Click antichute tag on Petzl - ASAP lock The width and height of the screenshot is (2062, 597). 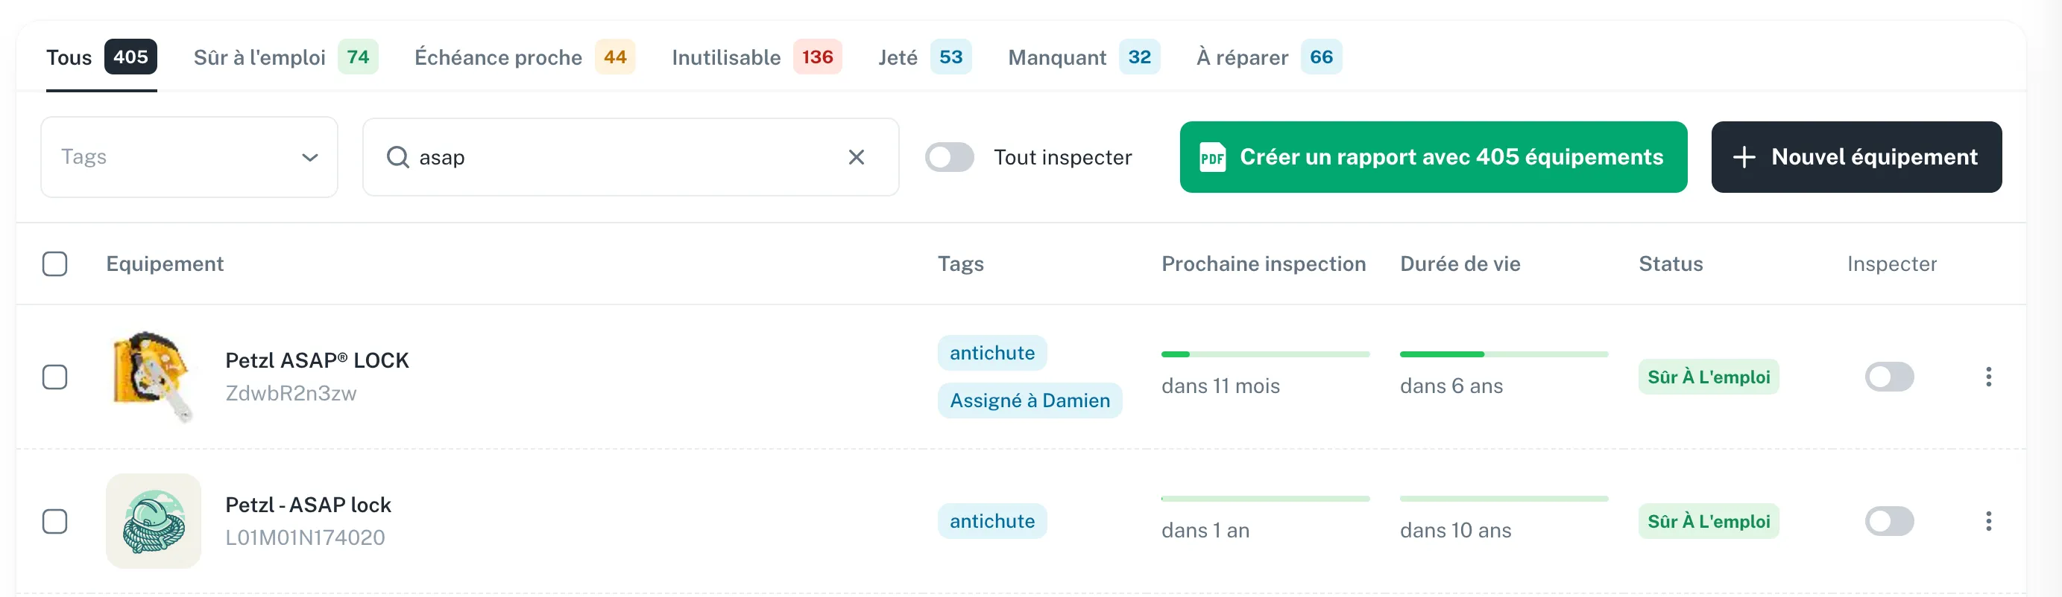991,521
